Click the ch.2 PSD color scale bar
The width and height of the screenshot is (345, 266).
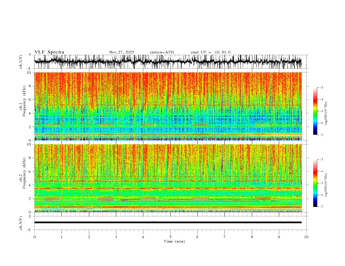click(x=315, y=183)
